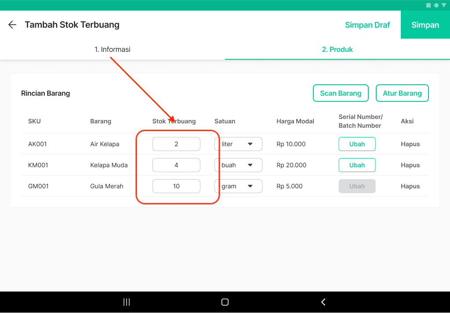Click the SKU text AK001
The width and height of the screenshot is (450, 313).
pyautogui.click(x=37, y=144)
